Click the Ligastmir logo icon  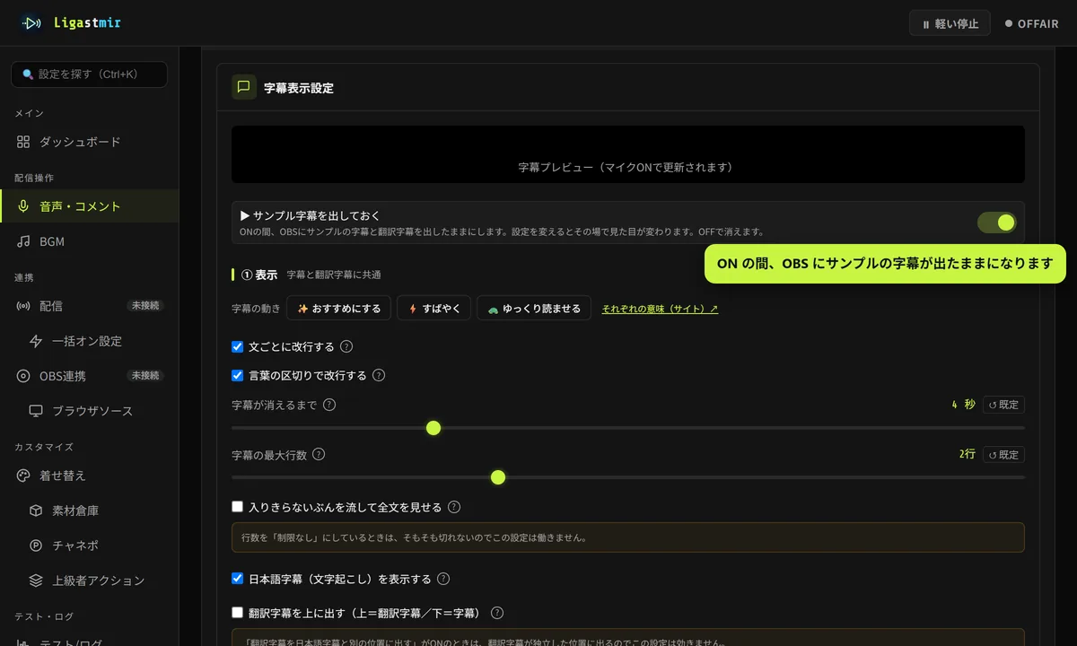(31, 23)
